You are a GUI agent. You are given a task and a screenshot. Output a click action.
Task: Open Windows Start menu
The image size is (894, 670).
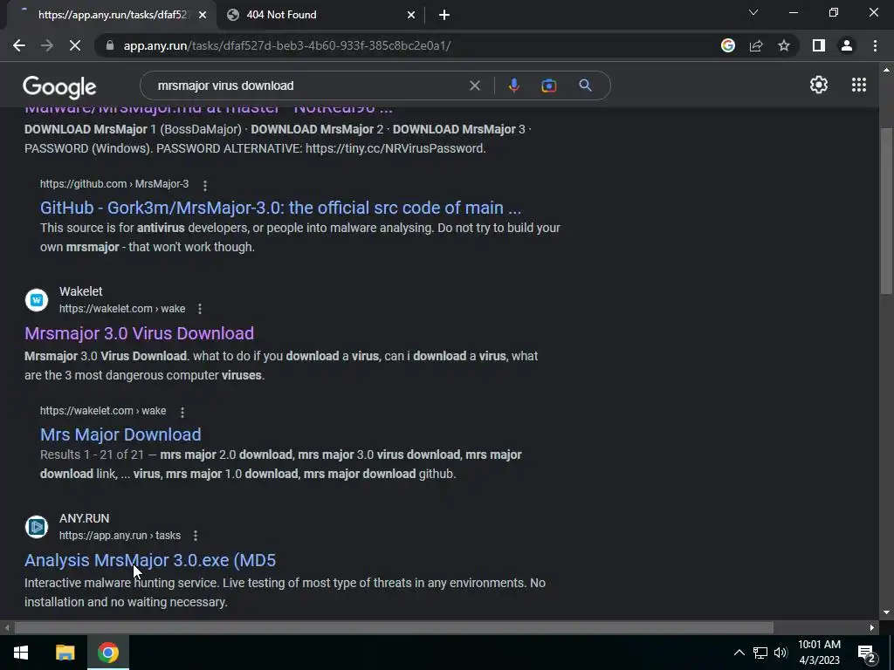21,653
